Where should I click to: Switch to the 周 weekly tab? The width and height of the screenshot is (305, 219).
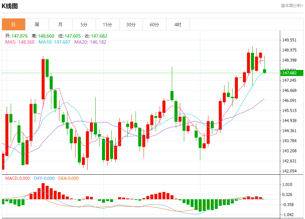tap(37, 25)
